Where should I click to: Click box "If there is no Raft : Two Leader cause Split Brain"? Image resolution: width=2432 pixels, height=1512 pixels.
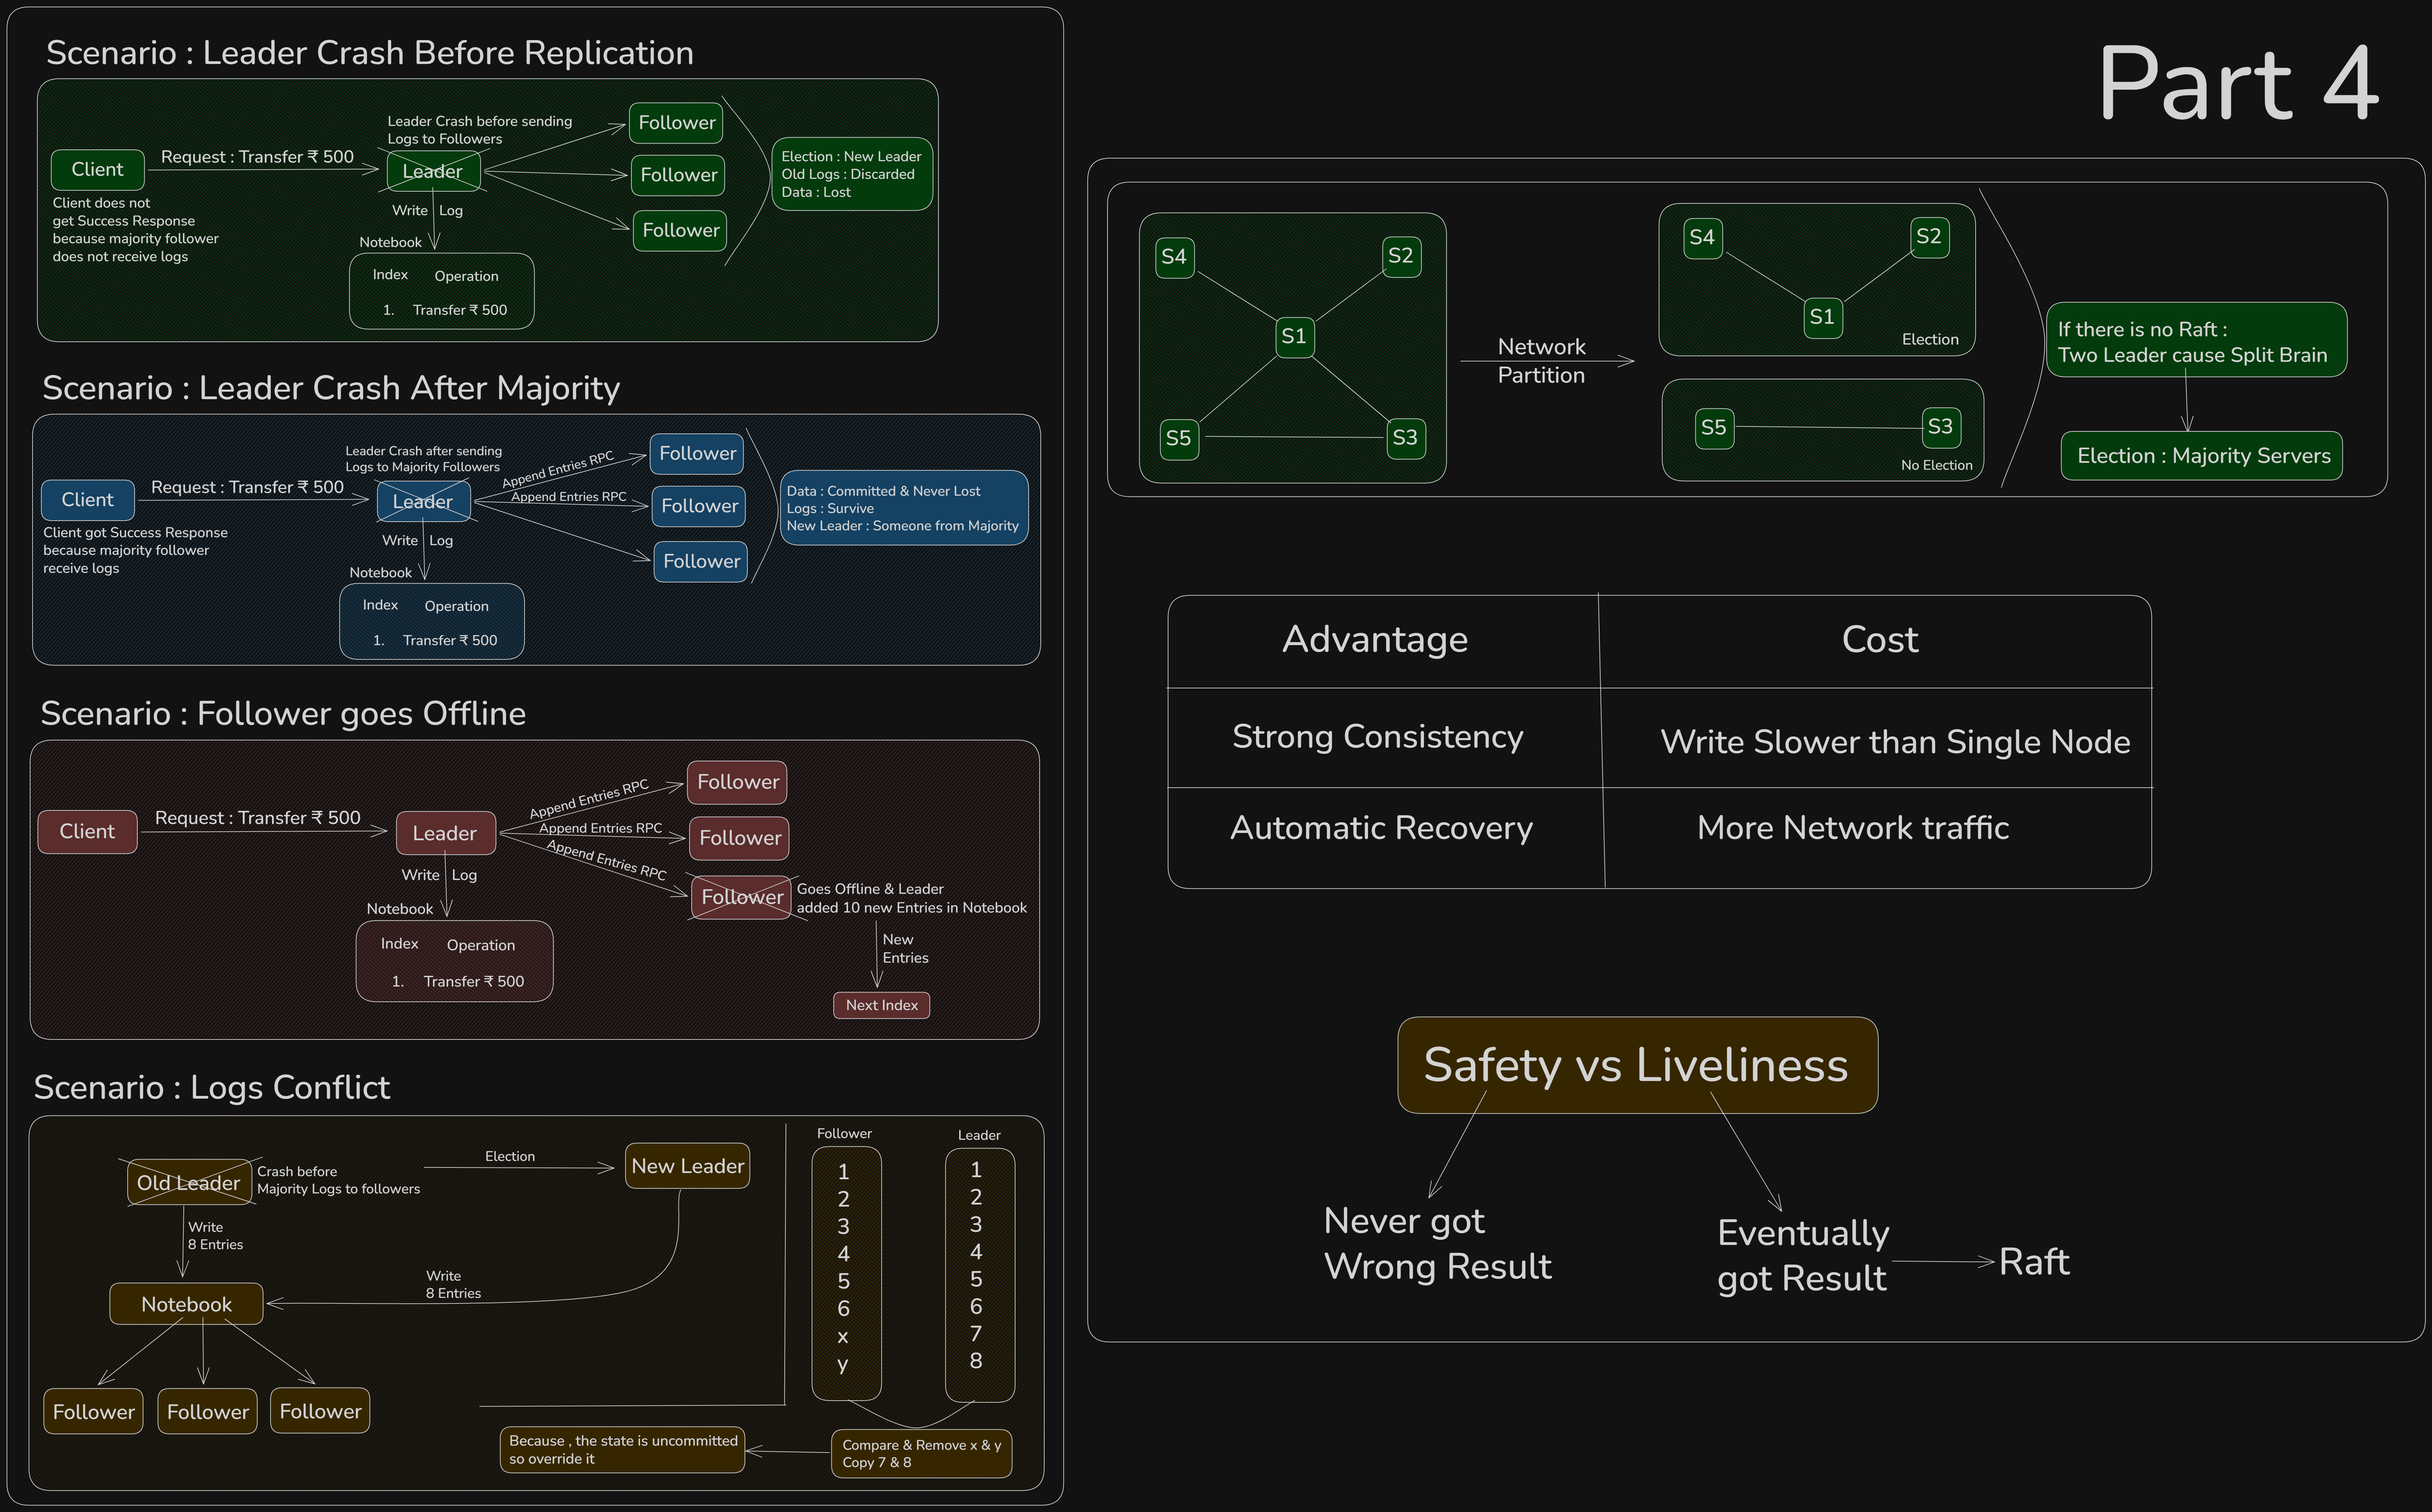(2197, 340)
